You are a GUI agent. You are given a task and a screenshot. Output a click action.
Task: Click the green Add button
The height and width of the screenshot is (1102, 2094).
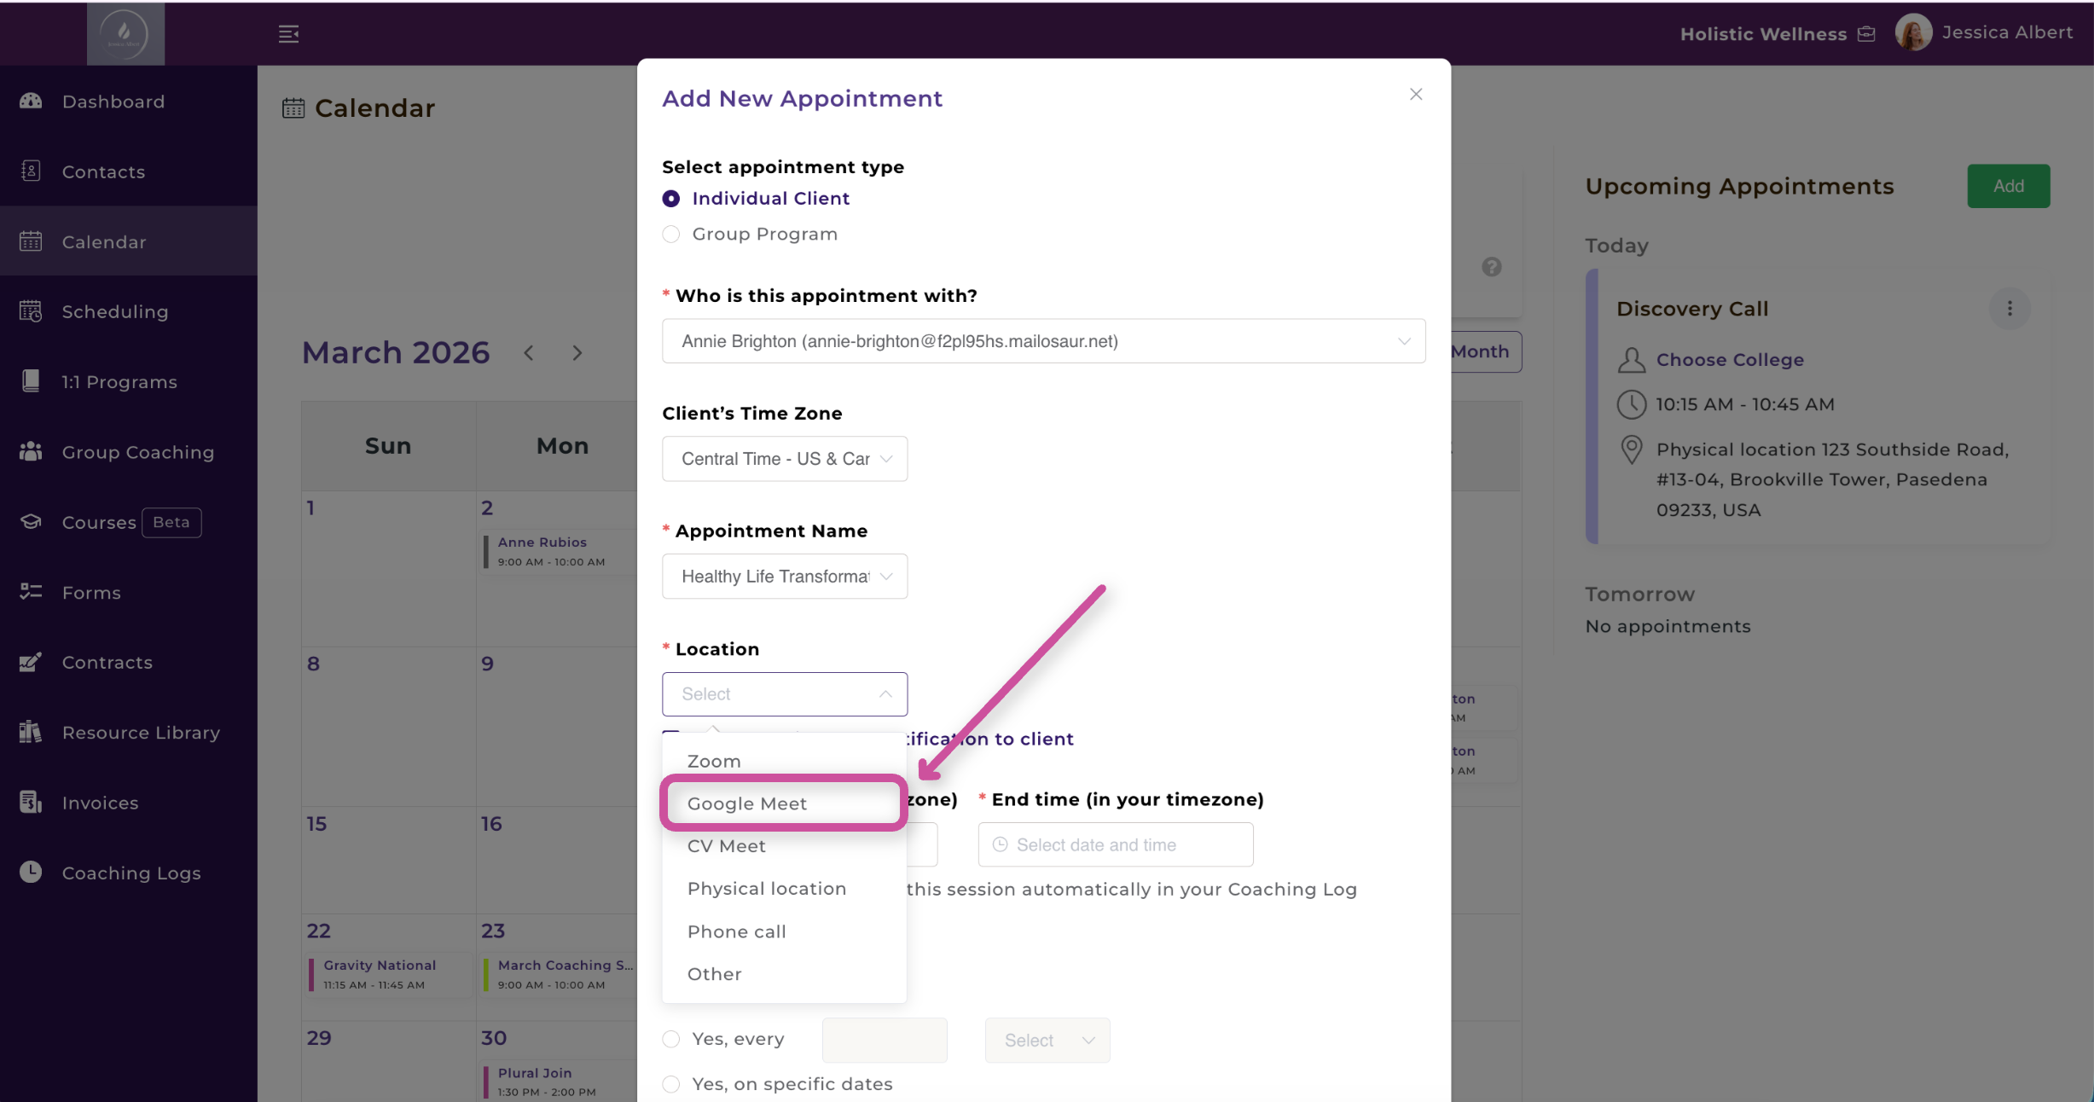2007,186
